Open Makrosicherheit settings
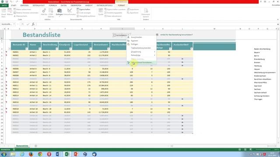 click(21, 16)
